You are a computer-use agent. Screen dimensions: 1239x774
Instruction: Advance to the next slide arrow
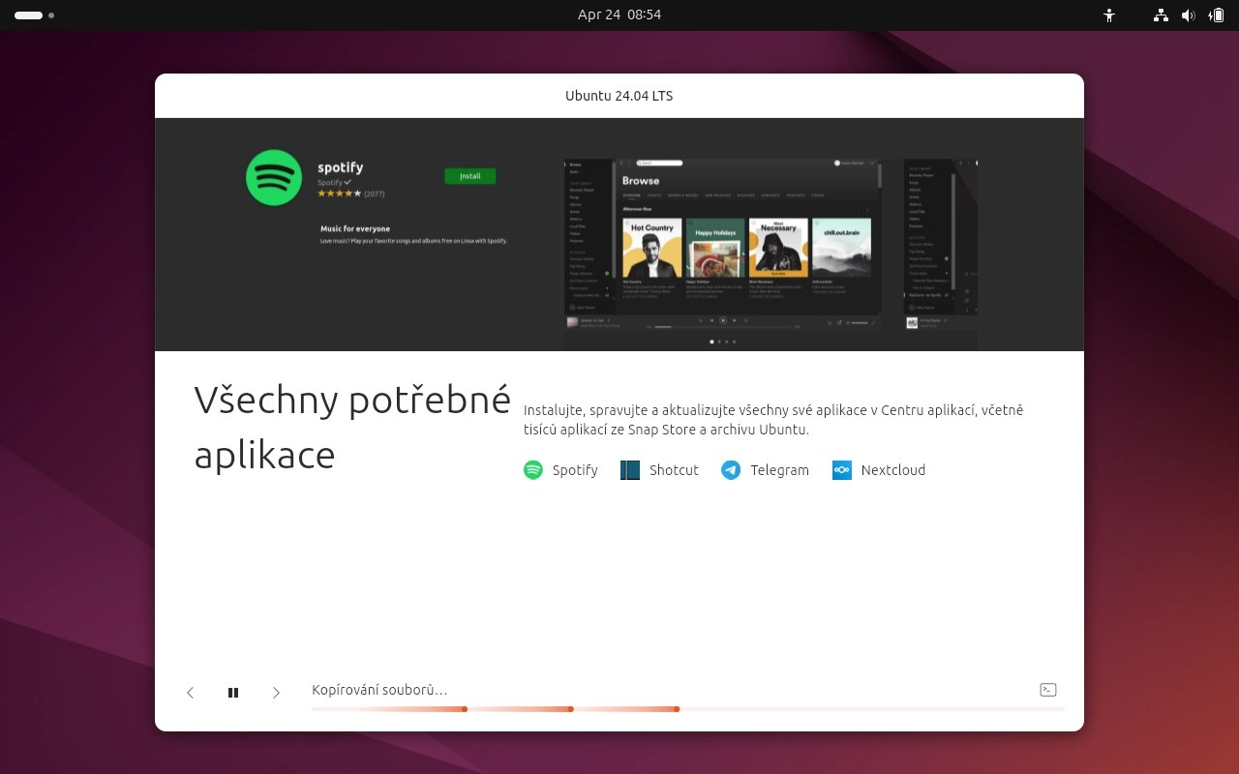pyautogui.click(x=276, y=693)
